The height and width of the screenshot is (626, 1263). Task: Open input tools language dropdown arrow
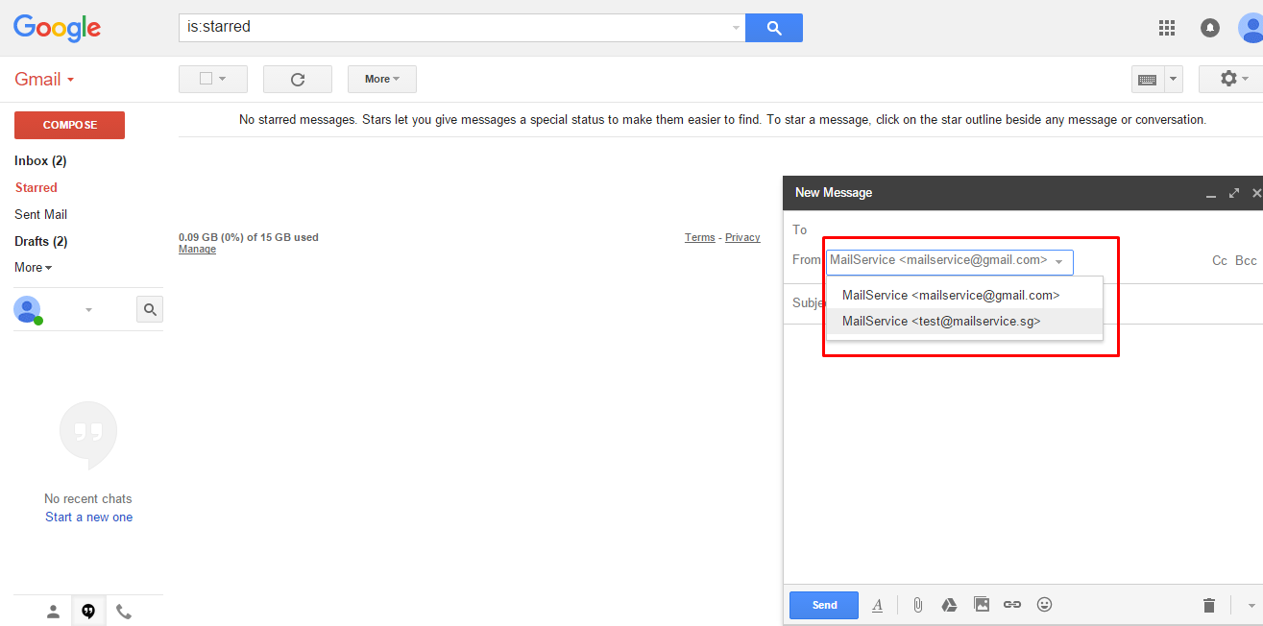click(x=1174, y=80)
